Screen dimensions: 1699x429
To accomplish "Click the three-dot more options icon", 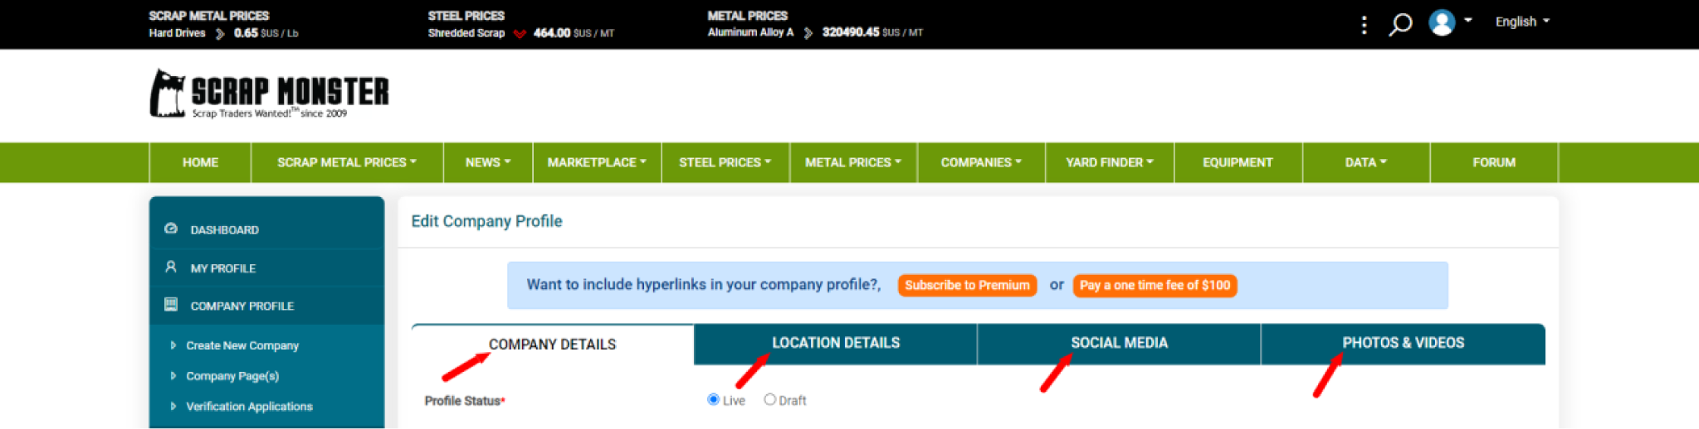I will 1364,25.
